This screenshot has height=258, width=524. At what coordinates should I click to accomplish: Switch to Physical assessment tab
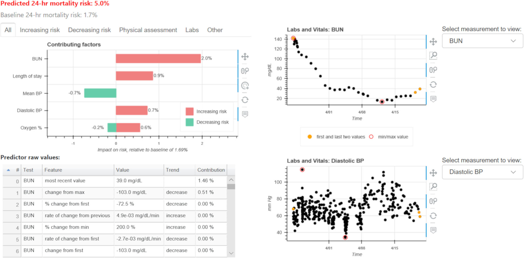tap(148, 30)
